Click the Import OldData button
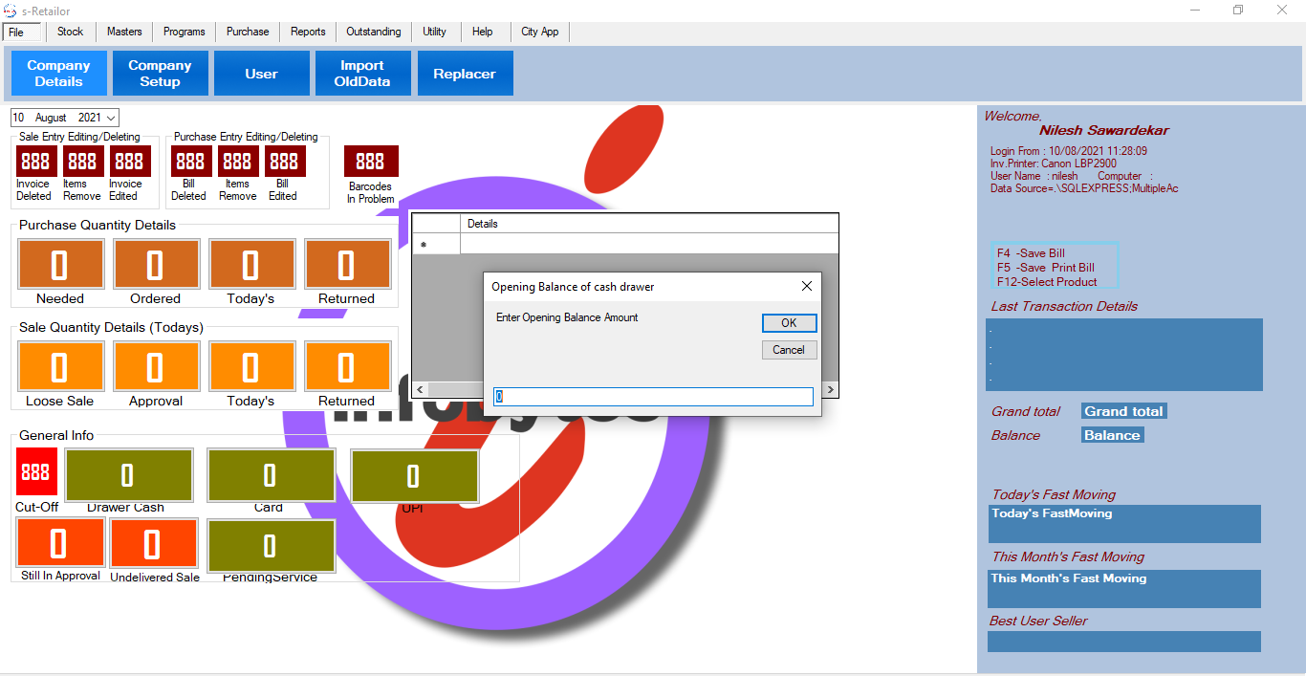This screenshot has width=1306, height=676. [x=363, y=74]
